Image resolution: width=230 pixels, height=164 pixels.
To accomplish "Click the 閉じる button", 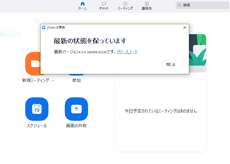I will pyautogui.click(x=171, y=65).
